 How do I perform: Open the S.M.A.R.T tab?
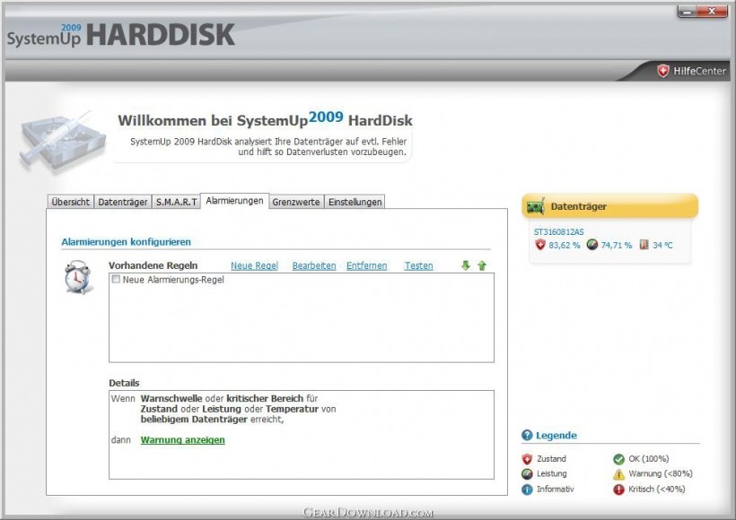(177, 202)
